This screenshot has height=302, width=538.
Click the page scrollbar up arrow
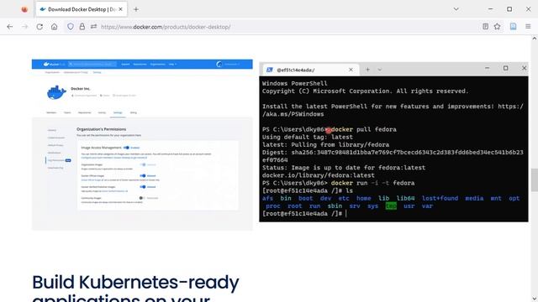(x=535, y=39)
